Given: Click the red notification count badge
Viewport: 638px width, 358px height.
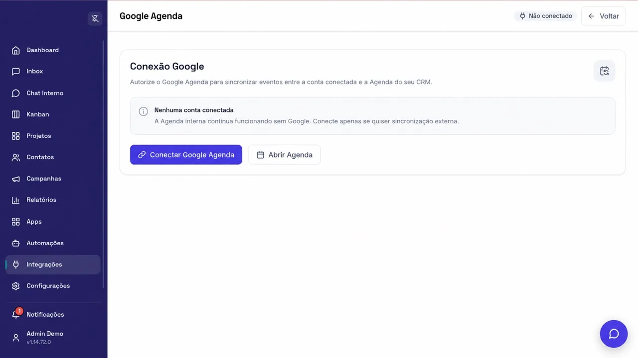Looking at the screenshot, I should click(19, 311).
